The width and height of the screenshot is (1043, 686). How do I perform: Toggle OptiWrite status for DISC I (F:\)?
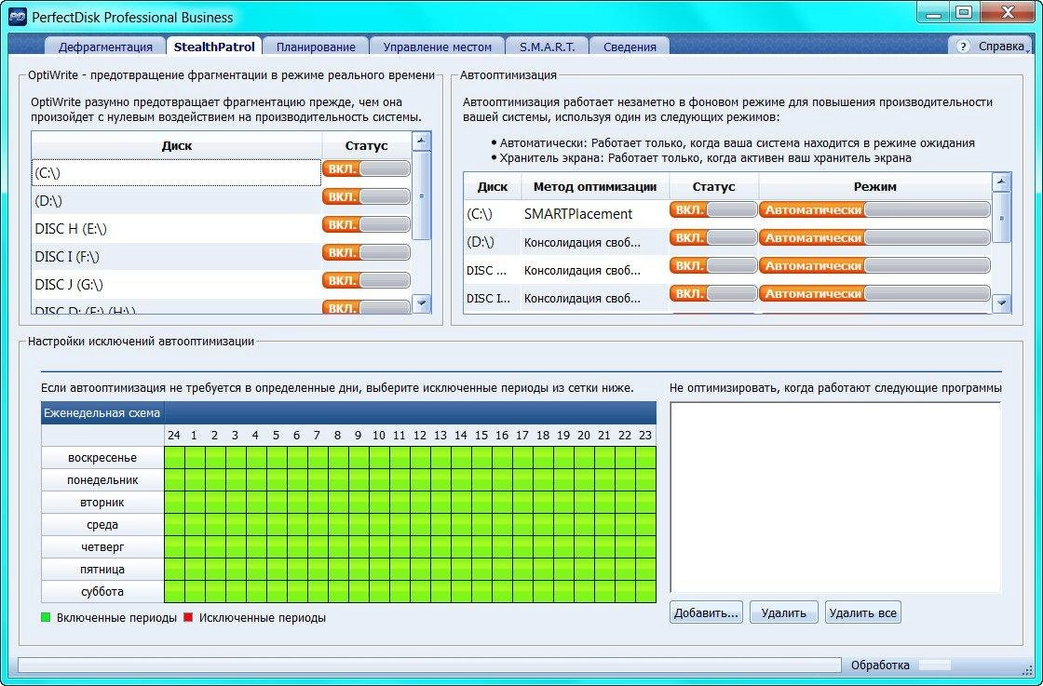click(x=367, y=252)
